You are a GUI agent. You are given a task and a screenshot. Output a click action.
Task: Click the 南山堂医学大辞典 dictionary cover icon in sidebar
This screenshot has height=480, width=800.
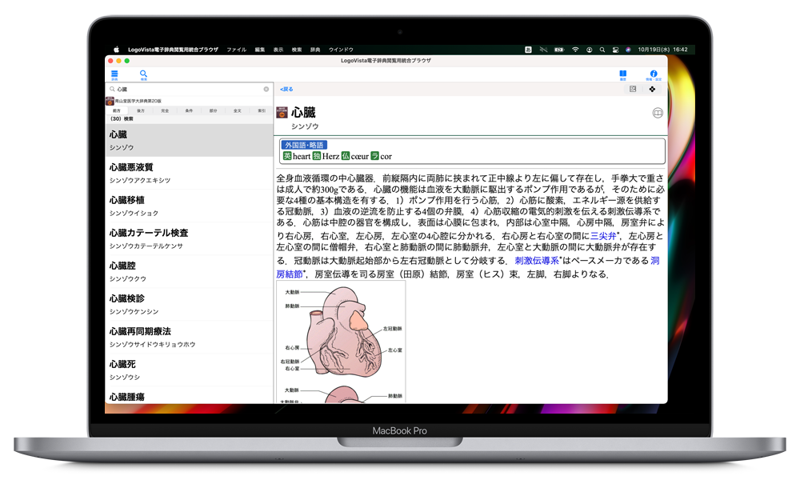(x=110, y=101)
